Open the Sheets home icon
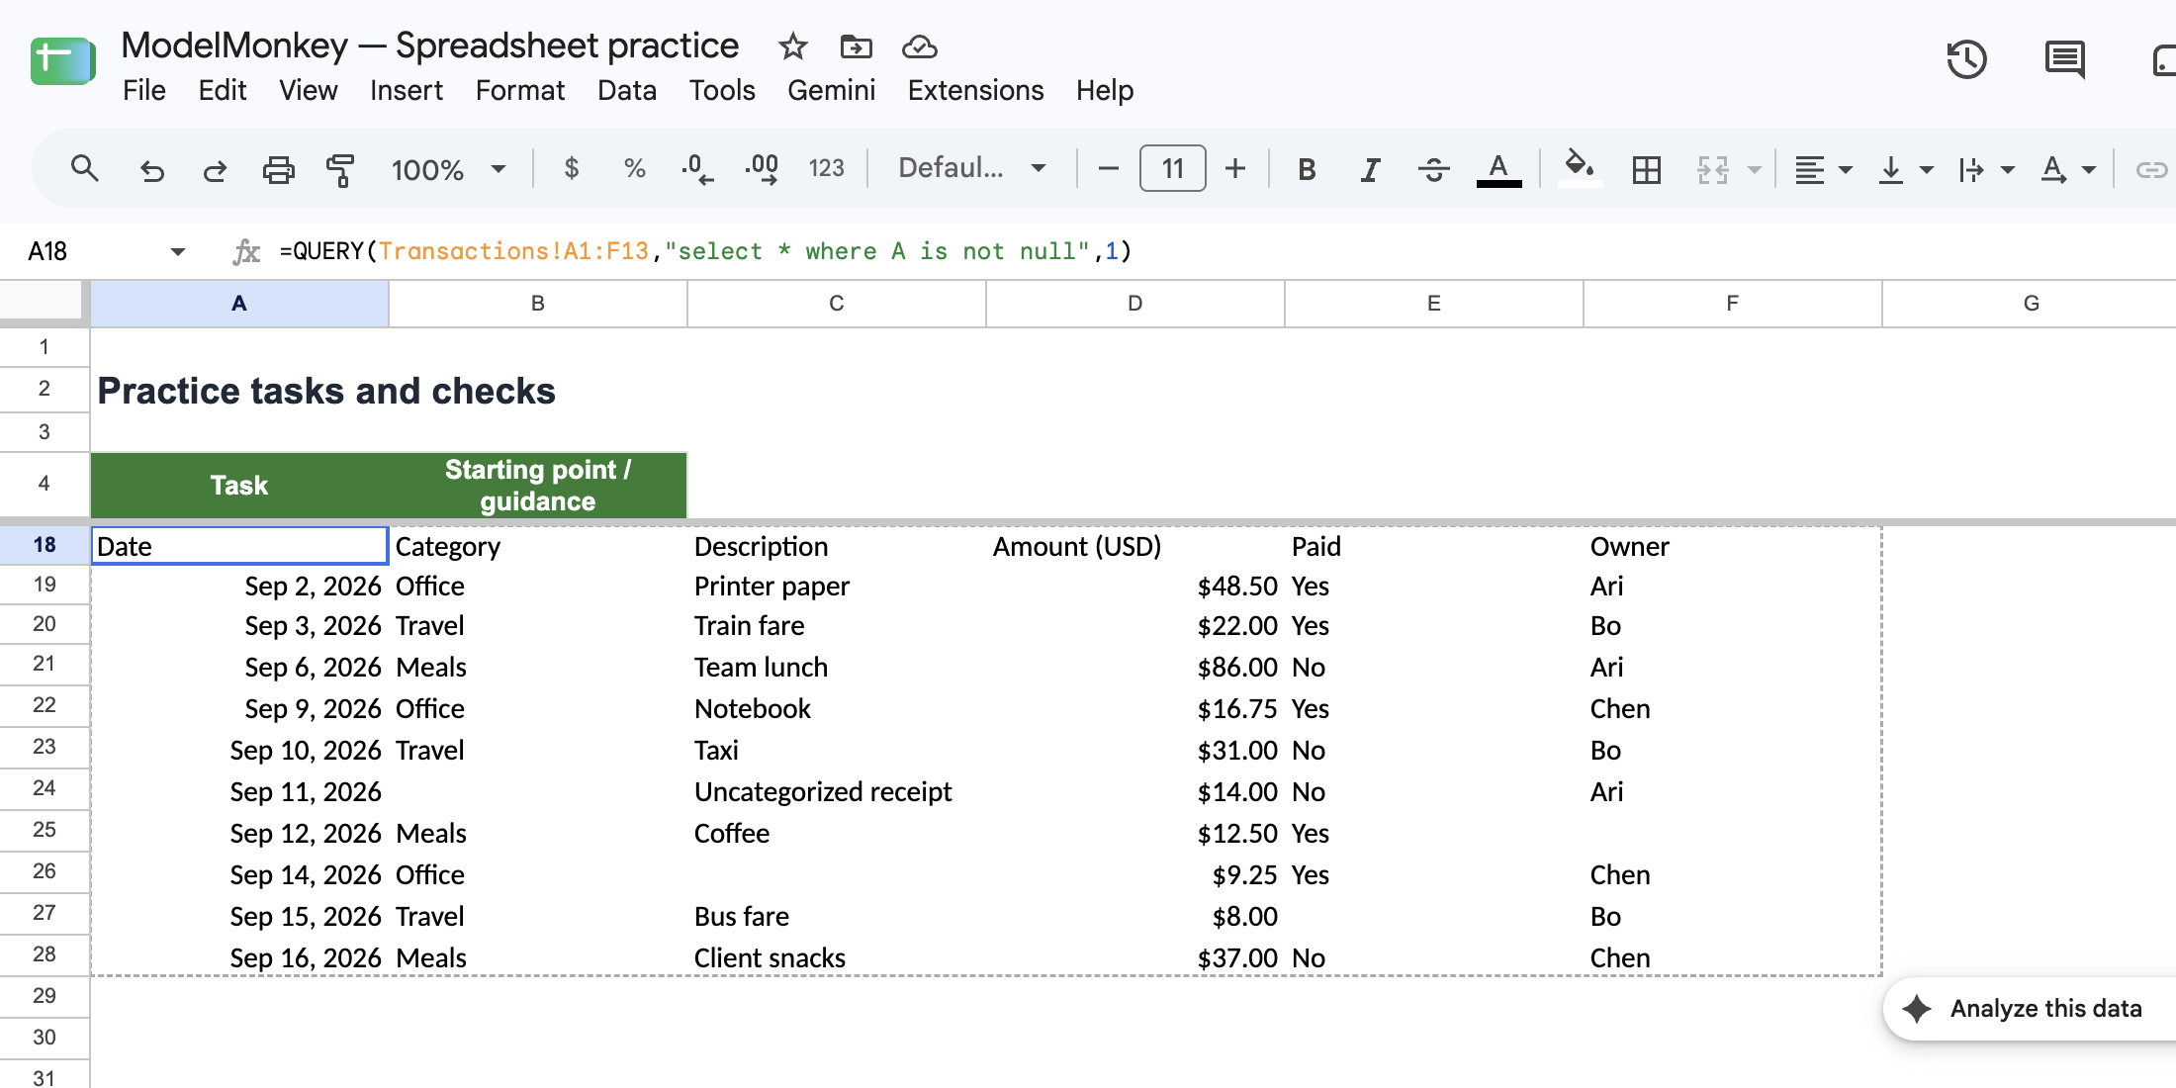The image size is (2176, 1088). coord(62,61)
